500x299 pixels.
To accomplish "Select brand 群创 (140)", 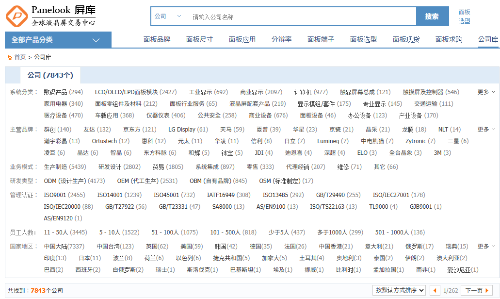I will (58, 130).
